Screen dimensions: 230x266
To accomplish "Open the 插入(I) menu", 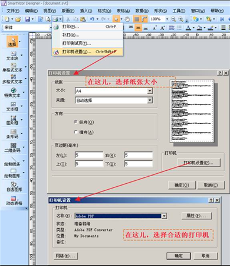I will point(86,11).
